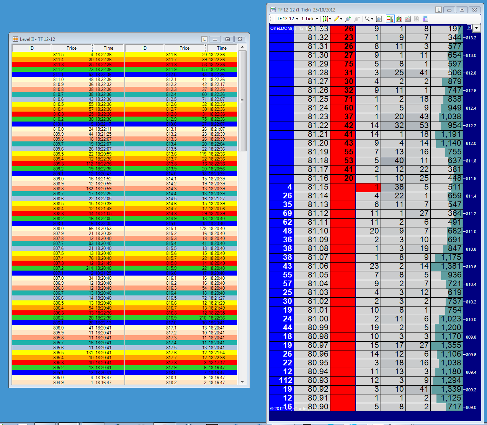Select the 818.2 ask row in Level II
The image size is (487, 425).
pos(181,383)
